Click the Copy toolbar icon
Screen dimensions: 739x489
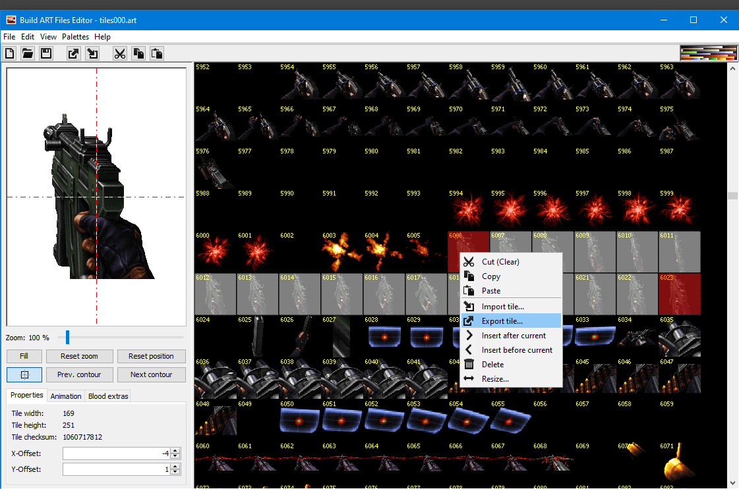pos(138,53)
